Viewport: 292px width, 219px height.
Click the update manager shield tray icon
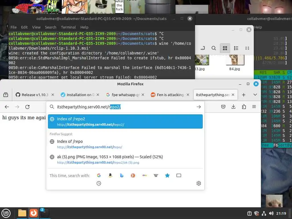click(257, 213)
